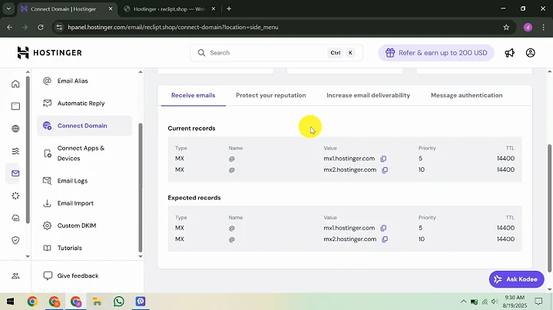The width and height of the screenshot is (553, 310).
Task: Open the user profile icon
Action: point(531,53)
